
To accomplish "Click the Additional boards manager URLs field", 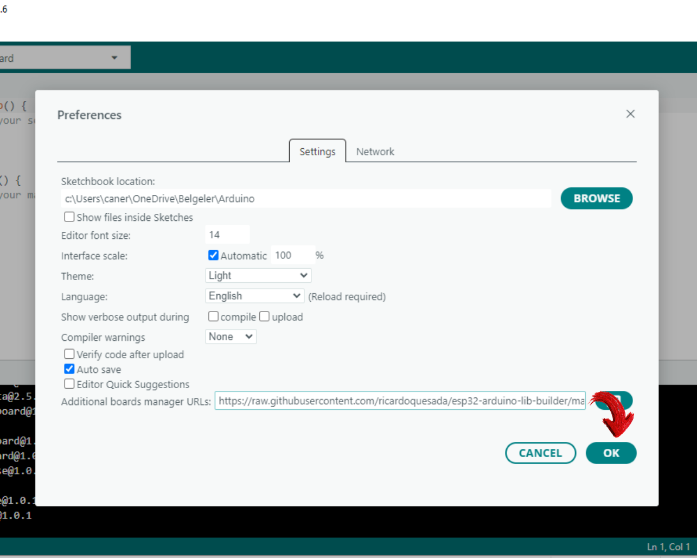I will click(x=400, y=401).
